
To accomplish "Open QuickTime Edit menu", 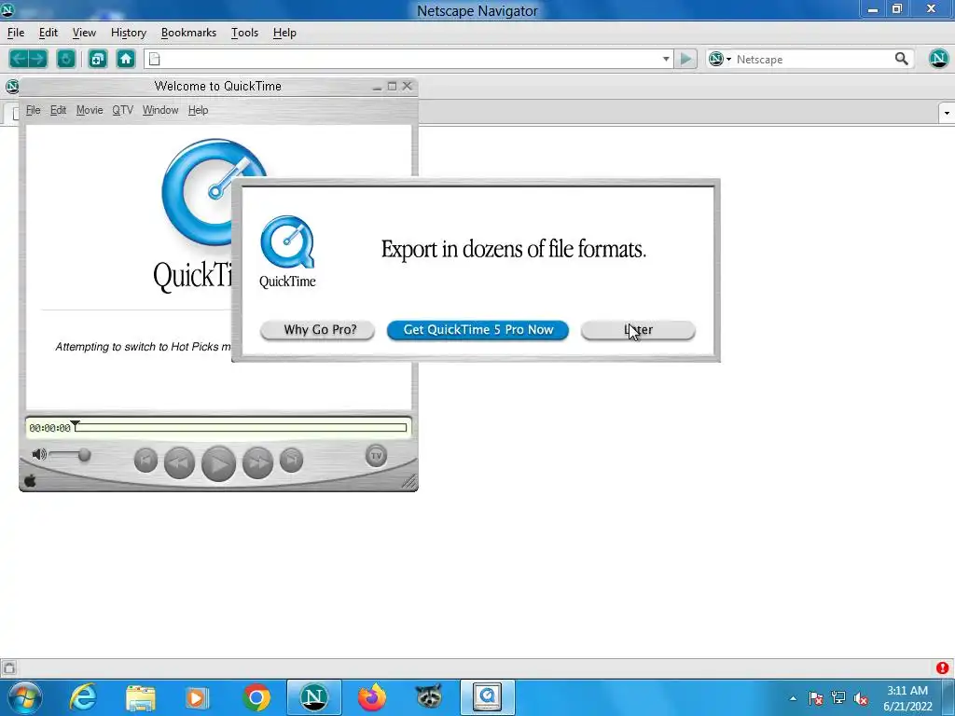I will pyautogui.click(x=59, y=110).
